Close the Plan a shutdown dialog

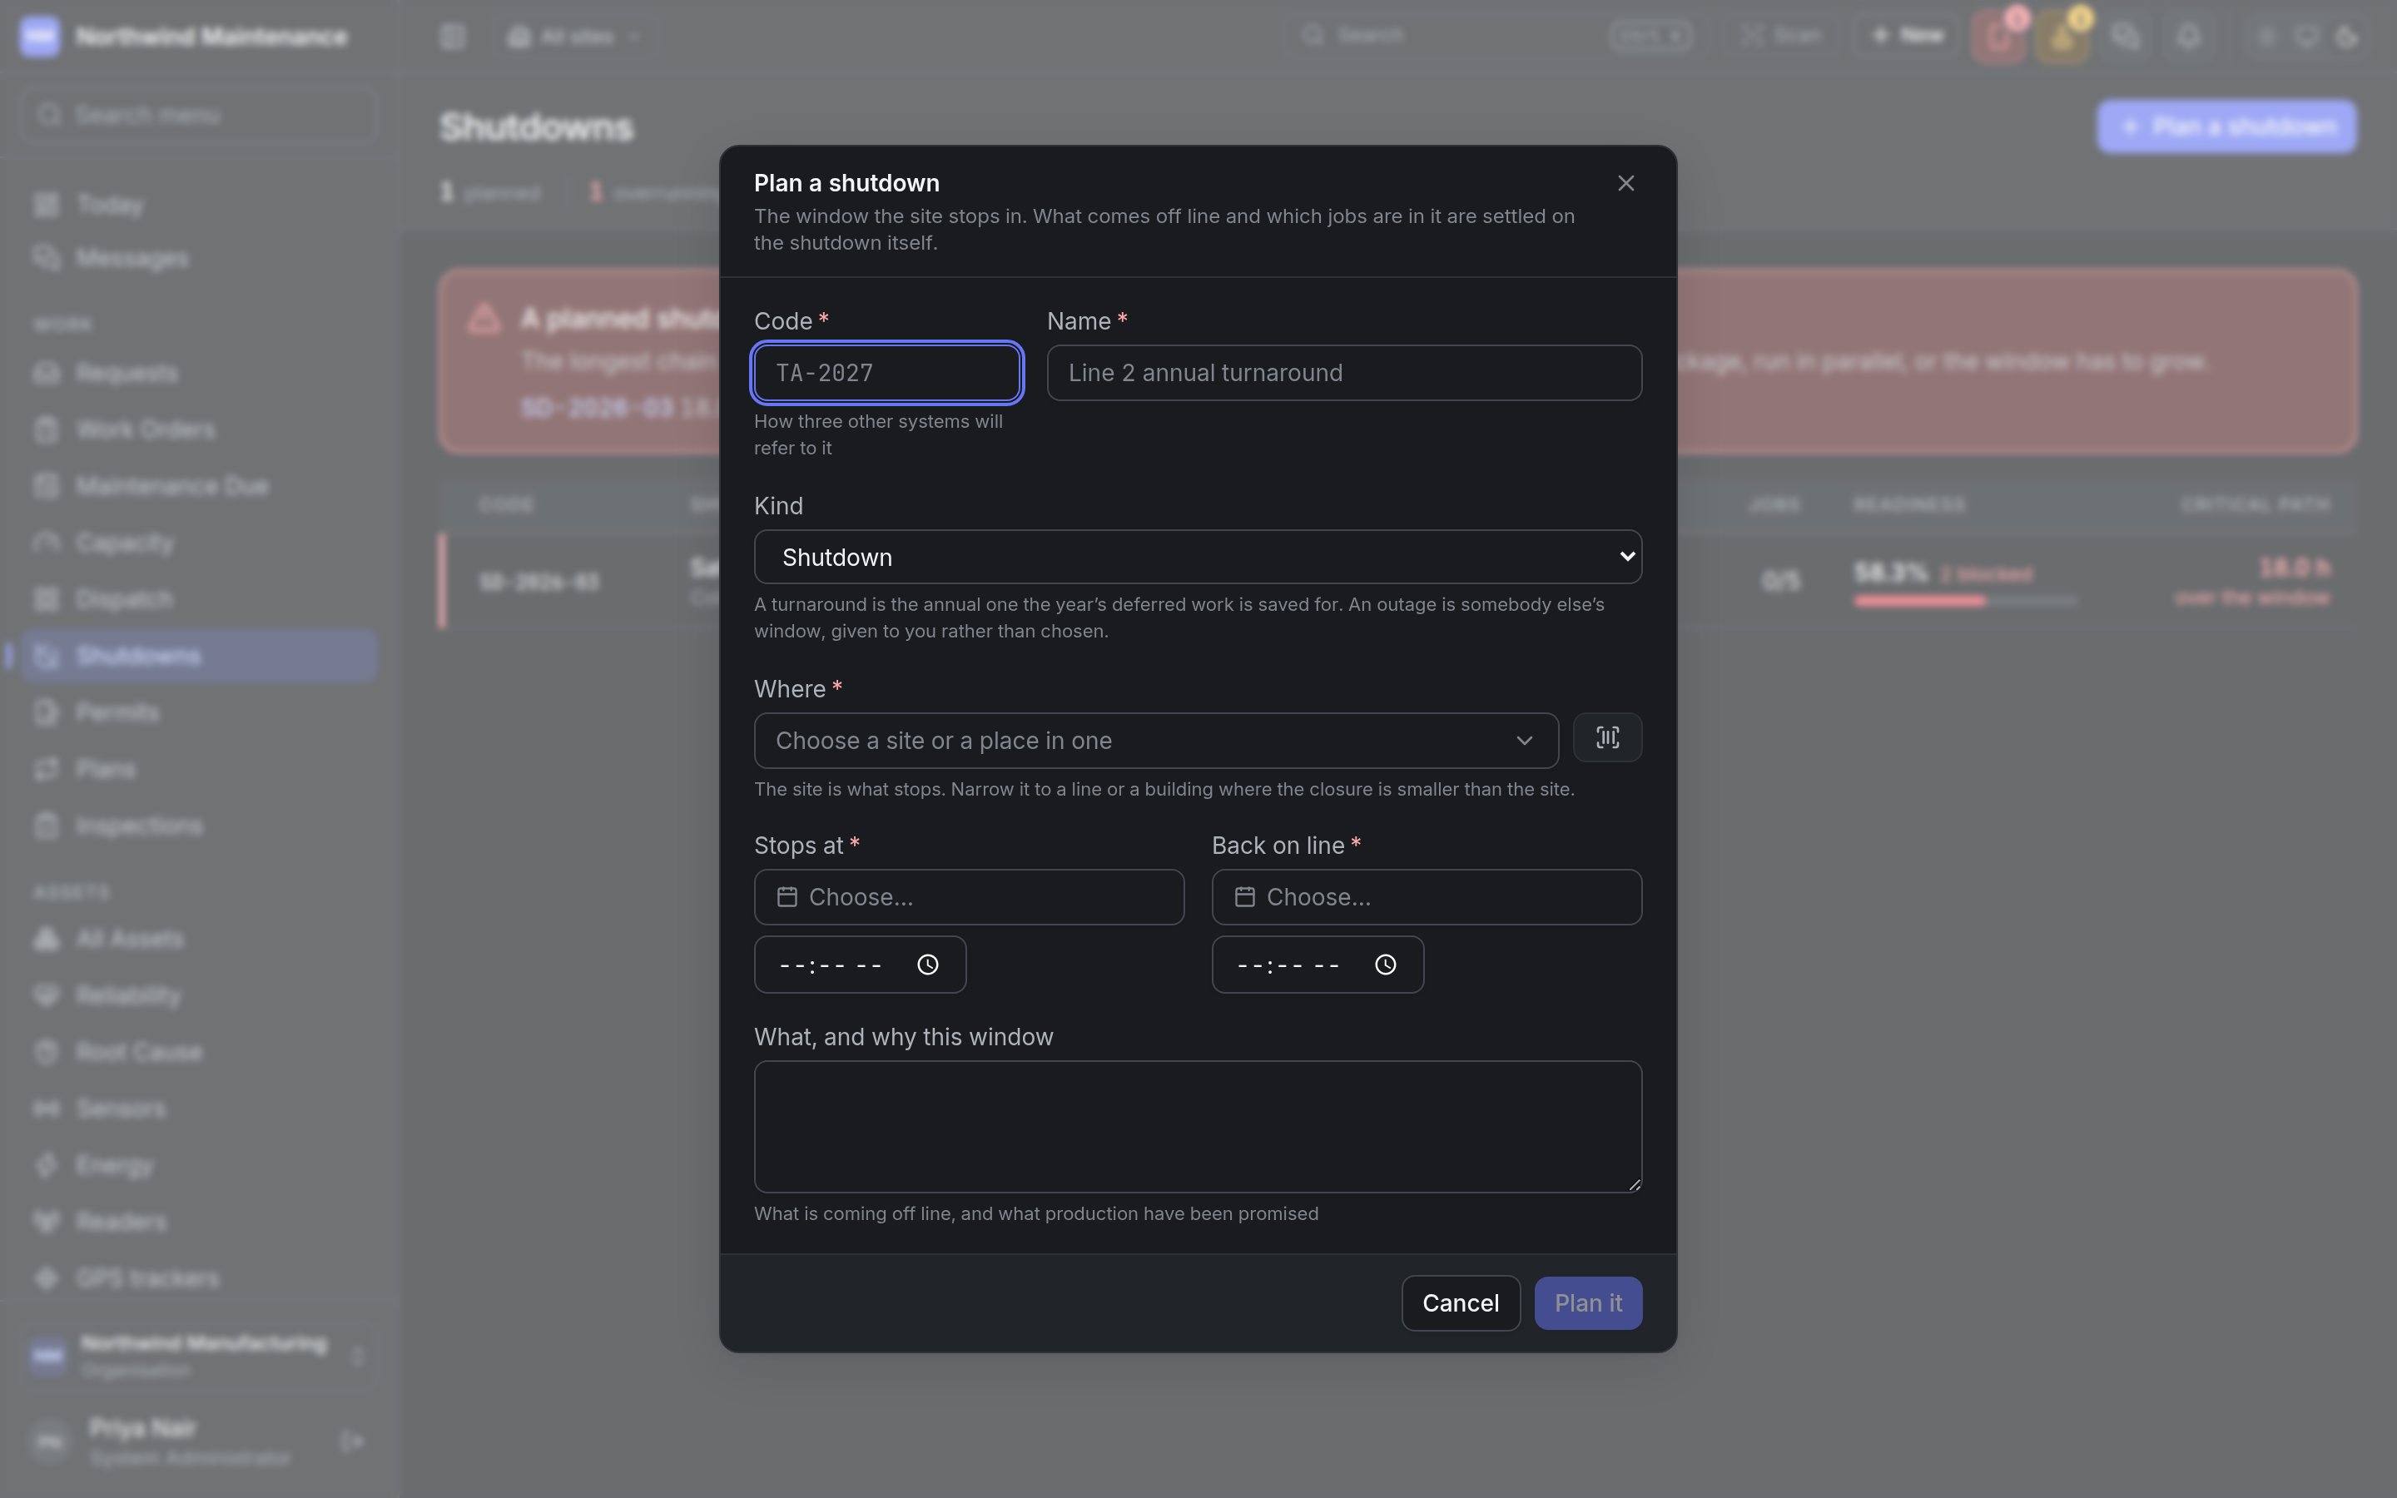[1625, 183]
